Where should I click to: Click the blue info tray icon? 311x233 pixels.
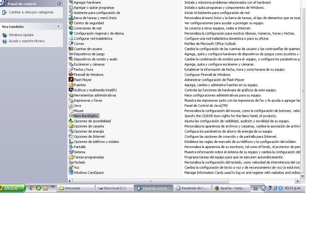point(280,188)
